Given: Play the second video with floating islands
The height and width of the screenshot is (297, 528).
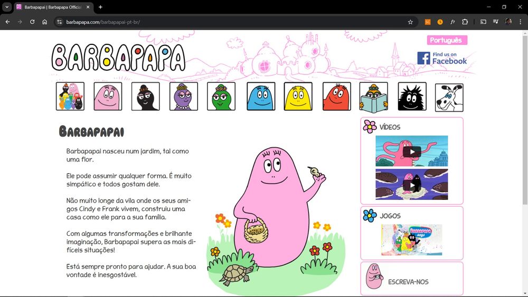Looking at the screenshot, I should tap(412, 184).
